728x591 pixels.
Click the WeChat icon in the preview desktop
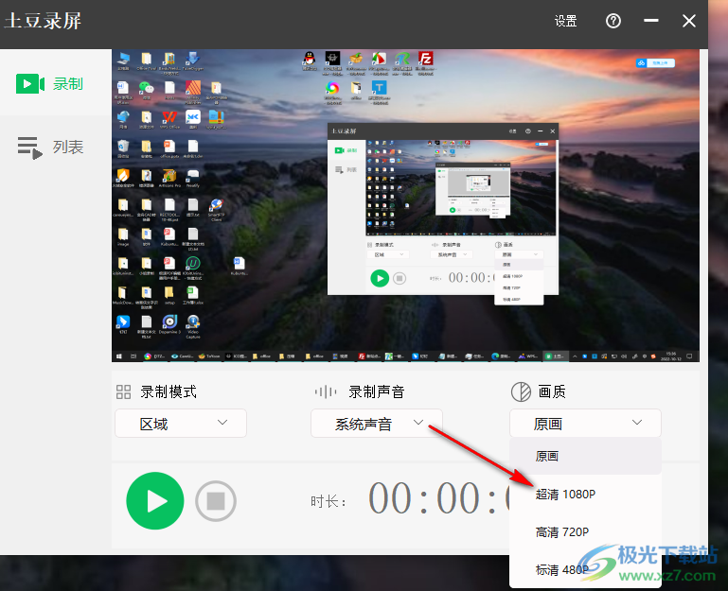(146, 87)
